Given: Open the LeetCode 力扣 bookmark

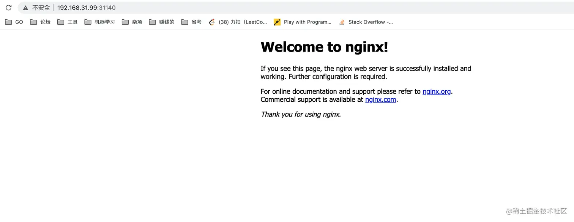Looking at the screenshot, I should pyautogui.click(x=238, y=22).
